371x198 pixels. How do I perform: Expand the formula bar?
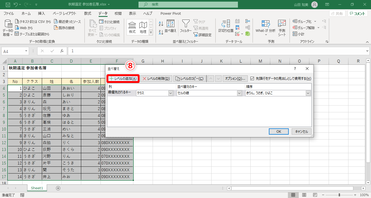pyautogui.click(x=367, y=51)
